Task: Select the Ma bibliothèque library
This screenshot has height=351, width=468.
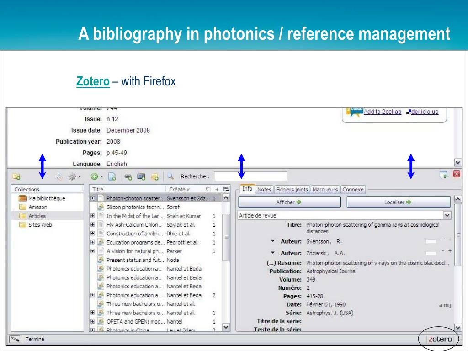Action: [47, 198]
